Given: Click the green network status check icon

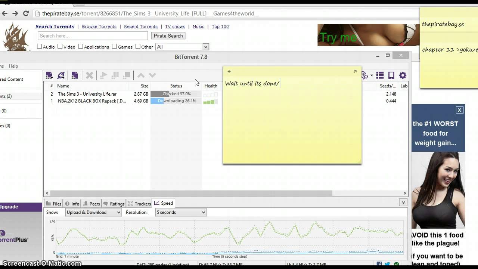Looking at the screenshot, I should click(x=397, y=265).
